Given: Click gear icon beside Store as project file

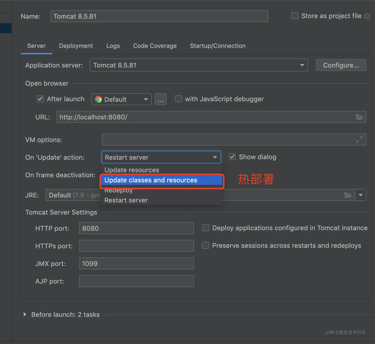Looking at the screenshot, I should pos(367,16).
